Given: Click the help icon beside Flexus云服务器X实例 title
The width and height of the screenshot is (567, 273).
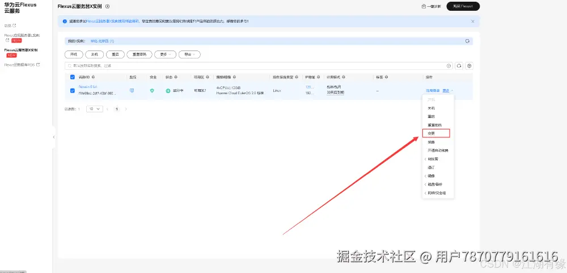Looking at the screenshot, I should (x=107, y=6).
